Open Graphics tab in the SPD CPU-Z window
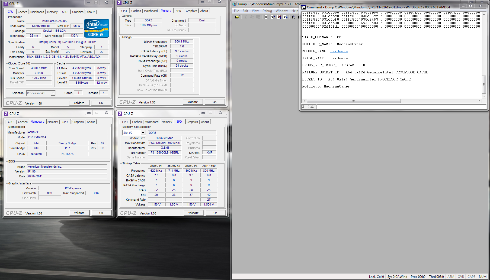 [x=192, y=122]
